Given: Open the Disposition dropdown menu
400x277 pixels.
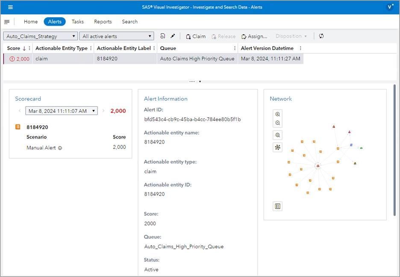Looking at the screenshot, I should tap(291, 36).
